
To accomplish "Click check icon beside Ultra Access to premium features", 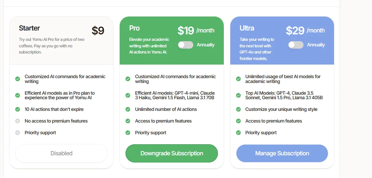I will click(x=238, y=121).
